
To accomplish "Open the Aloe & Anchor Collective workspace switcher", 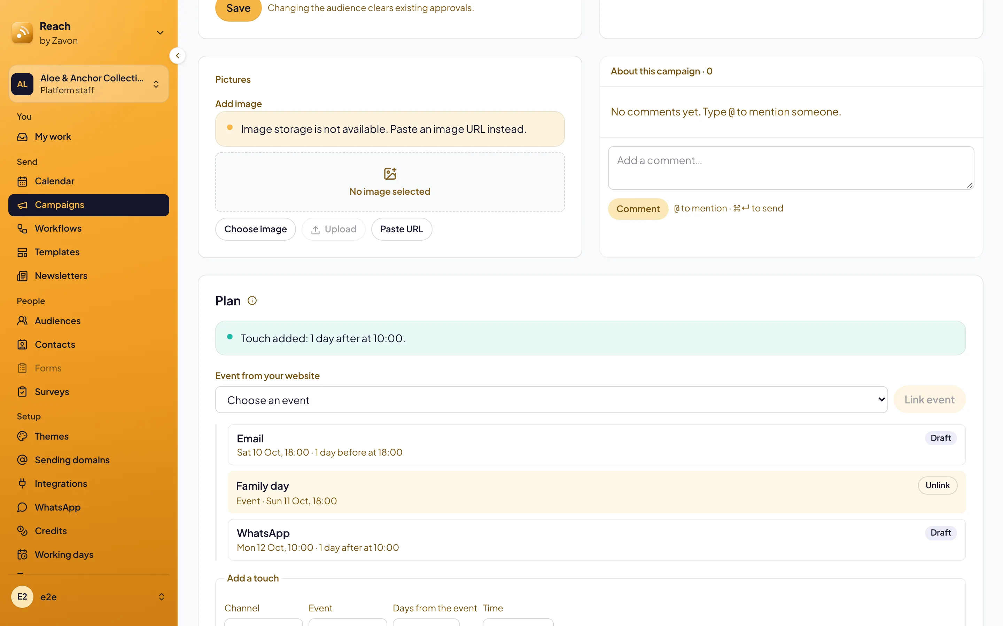I will pyautogui.click(x=89, y=84).
